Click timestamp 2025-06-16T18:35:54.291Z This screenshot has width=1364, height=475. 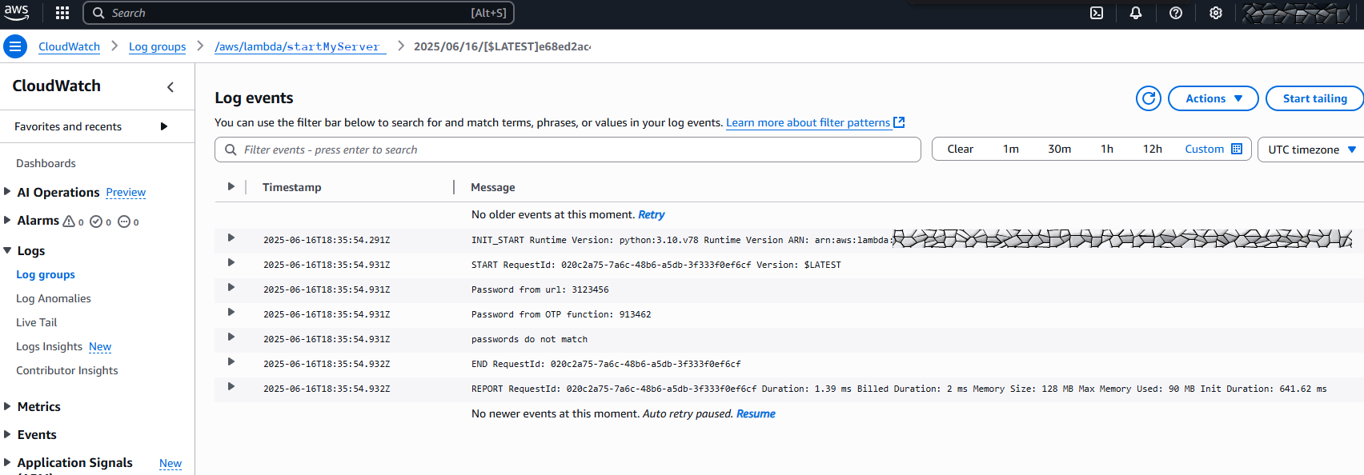(x=327, y=240)
